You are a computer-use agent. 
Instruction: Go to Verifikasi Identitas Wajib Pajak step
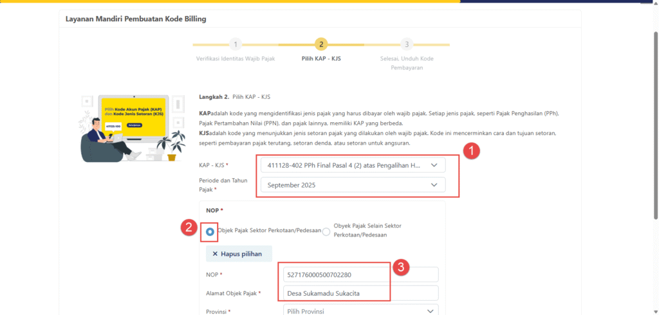pos(236,59)
